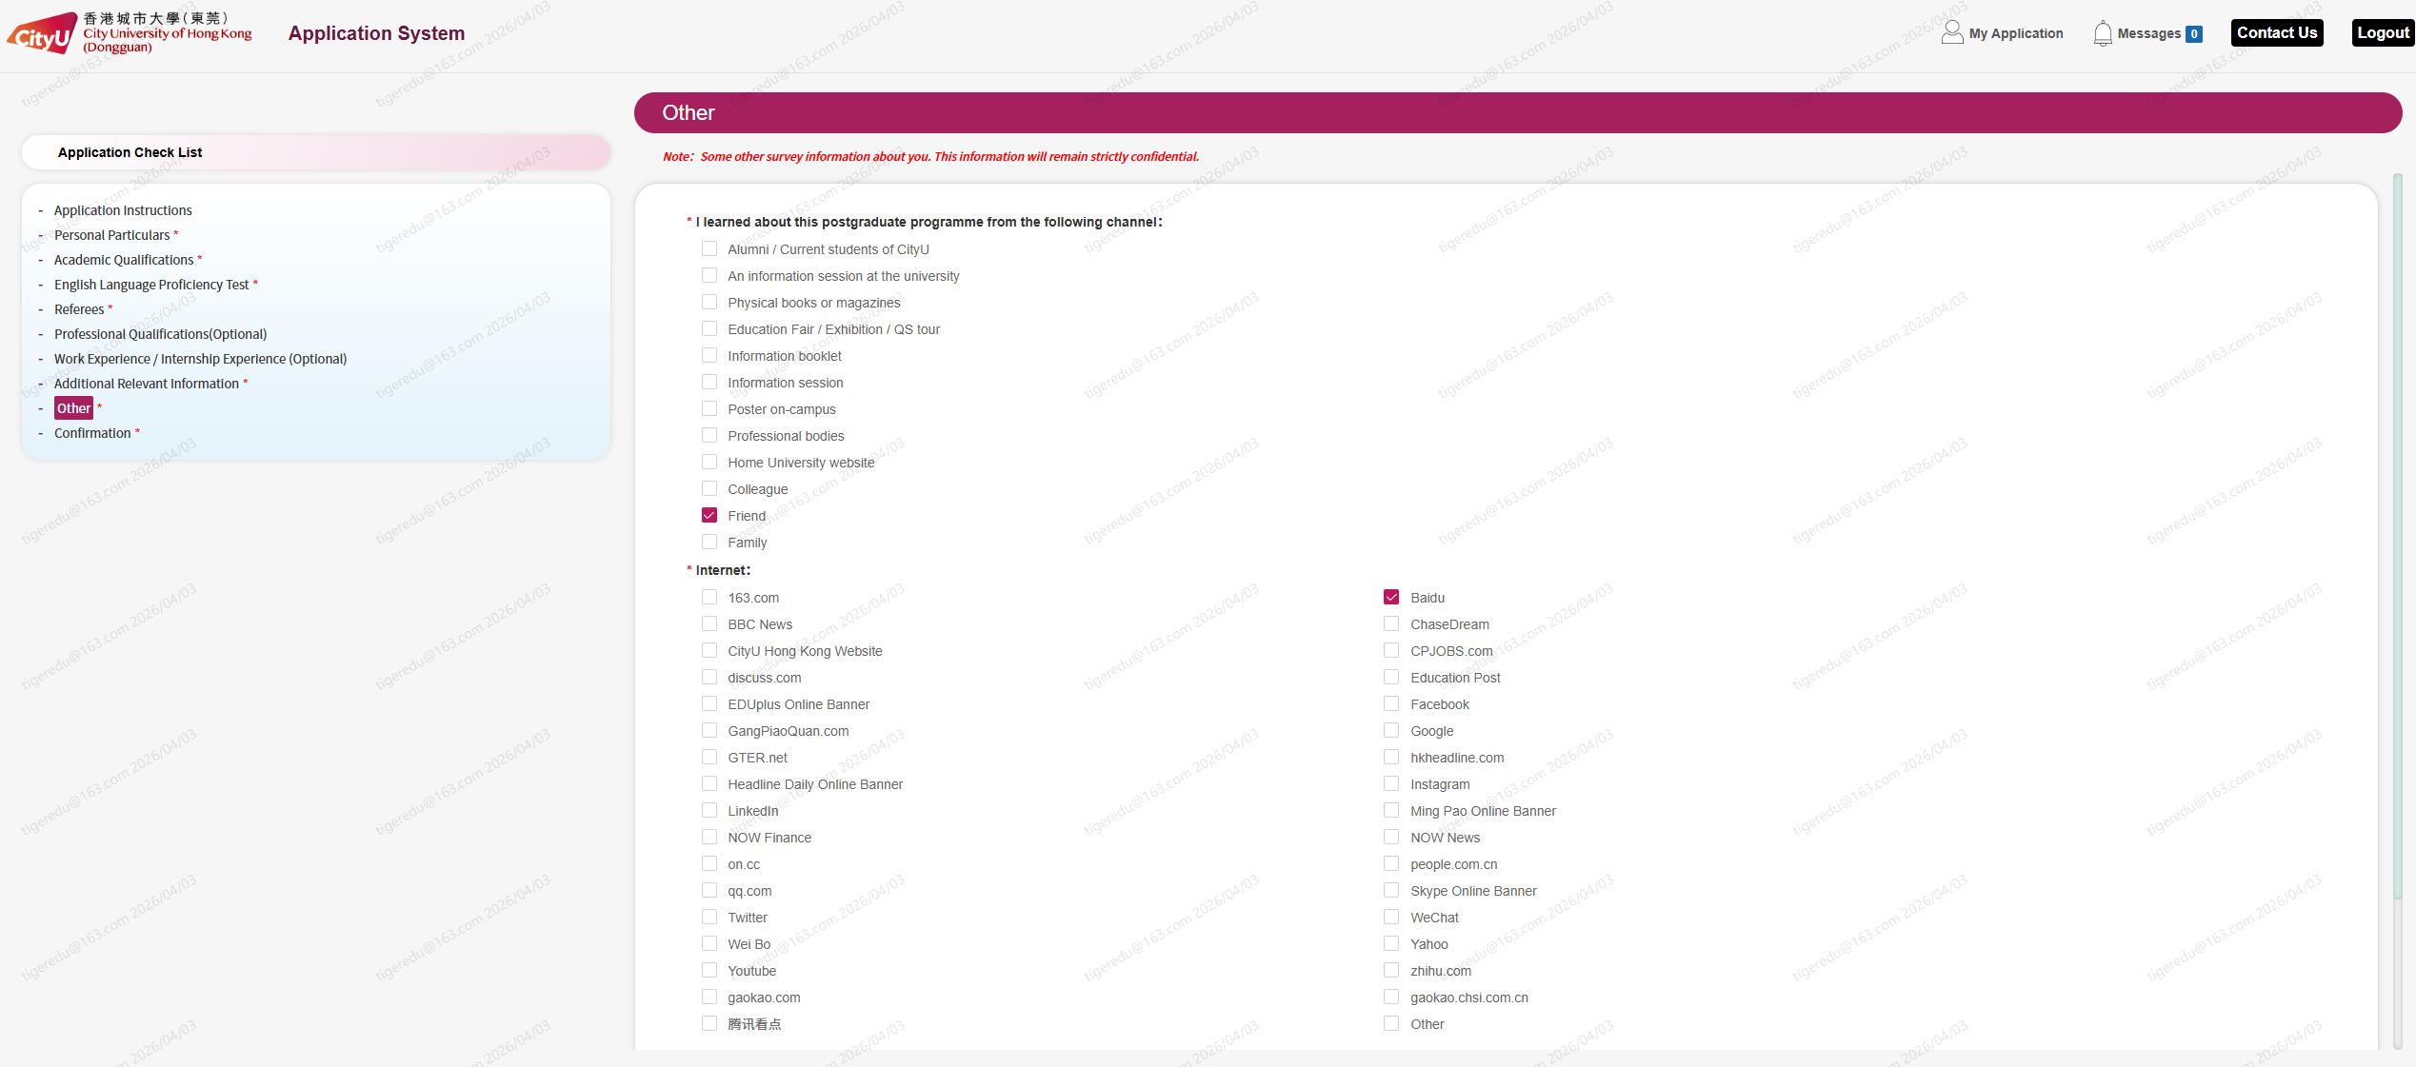Click the Logout button
This screenshot has width=2416, height=1067.
2382,33
